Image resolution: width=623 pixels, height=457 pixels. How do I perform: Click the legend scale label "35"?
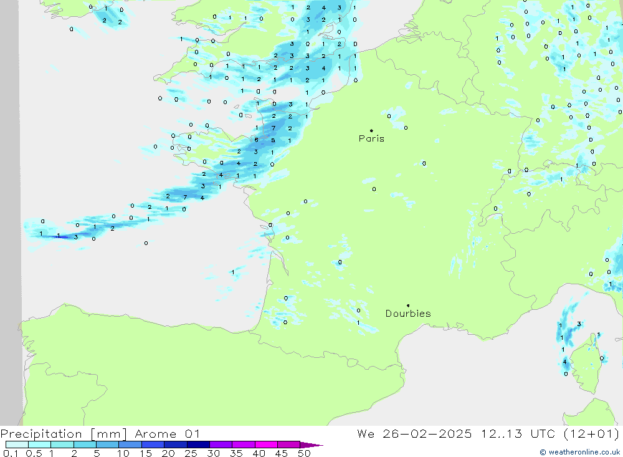tap(236, 453)
